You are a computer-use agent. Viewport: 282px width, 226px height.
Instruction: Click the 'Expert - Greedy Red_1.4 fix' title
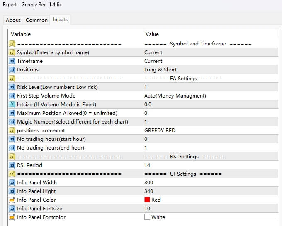click(x=32, y=5)
